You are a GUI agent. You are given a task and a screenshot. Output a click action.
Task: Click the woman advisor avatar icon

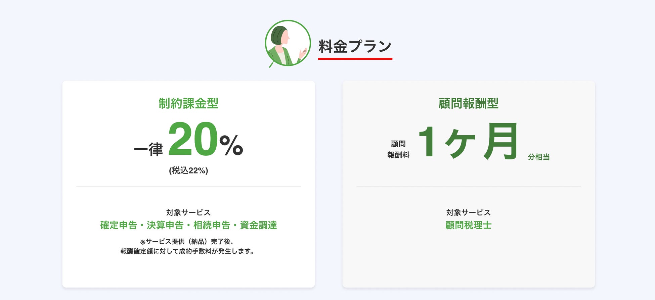click(x=288, y=43)
